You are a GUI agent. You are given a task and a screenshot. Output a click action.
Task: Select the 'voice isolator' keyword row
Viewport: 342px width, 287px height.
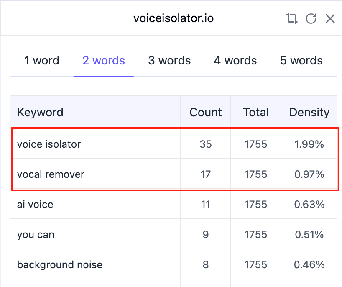pos(49,144)
